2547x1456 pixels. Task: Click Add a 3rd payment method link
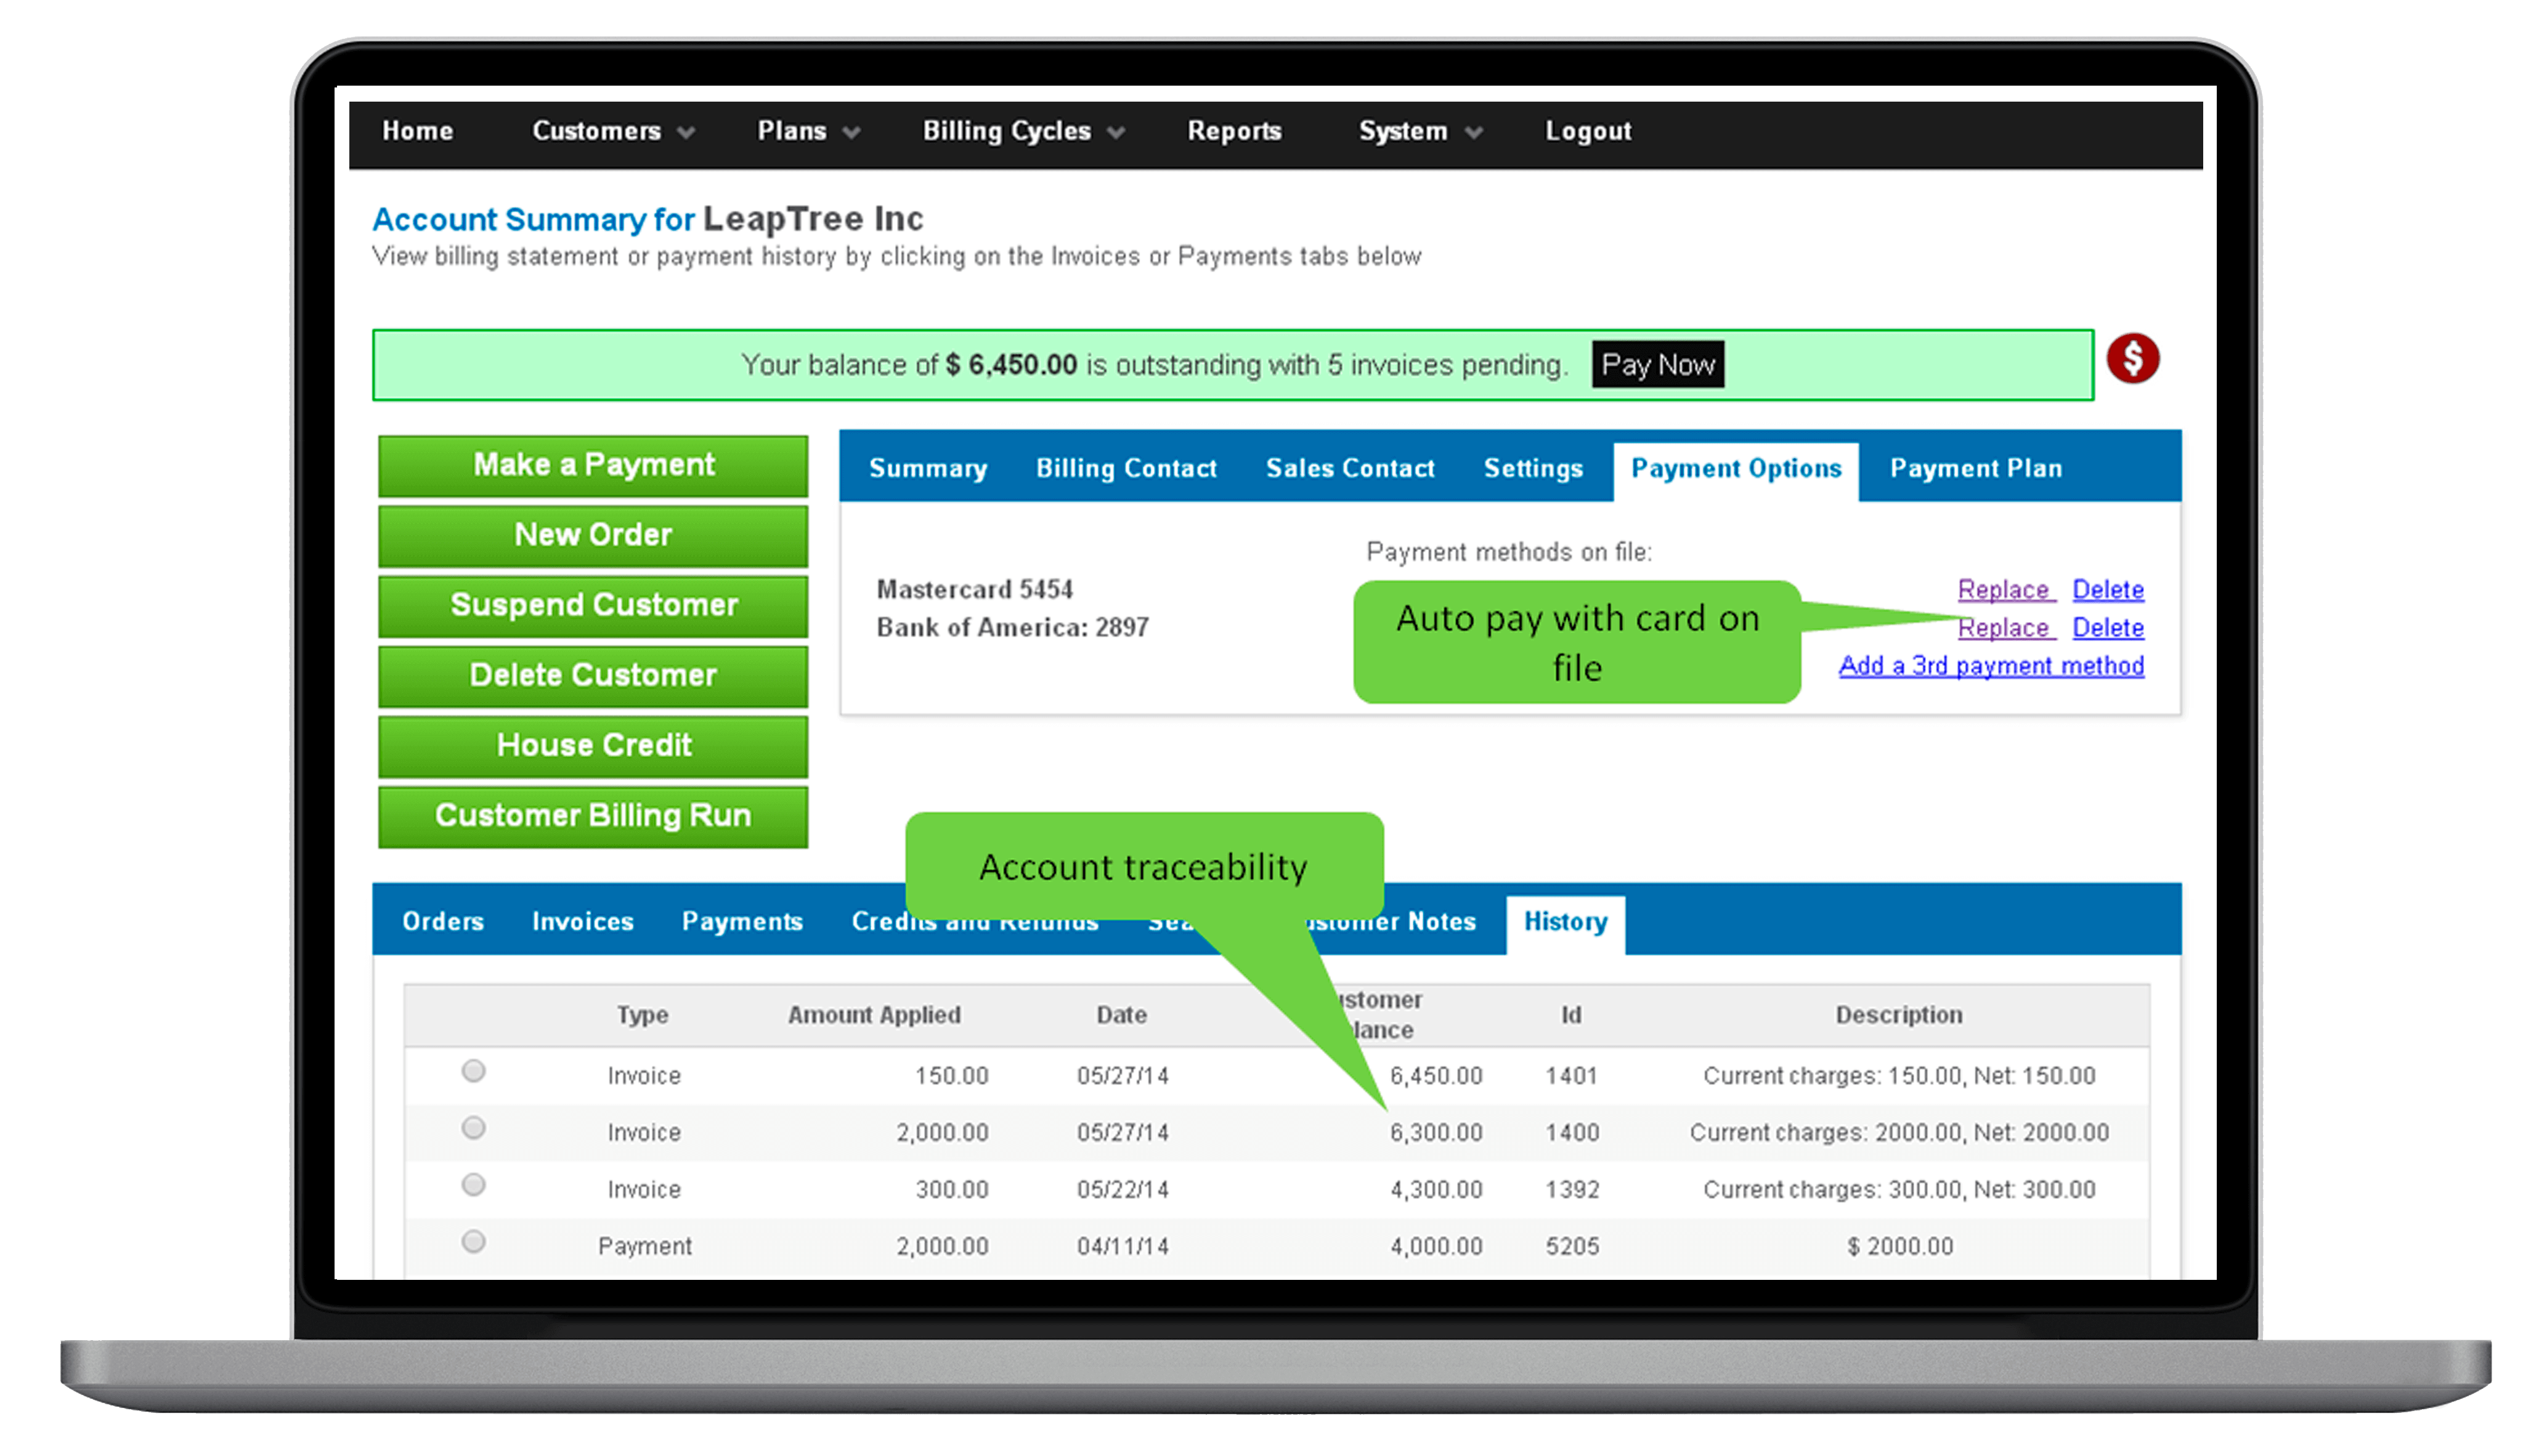tap(1991, 666)
